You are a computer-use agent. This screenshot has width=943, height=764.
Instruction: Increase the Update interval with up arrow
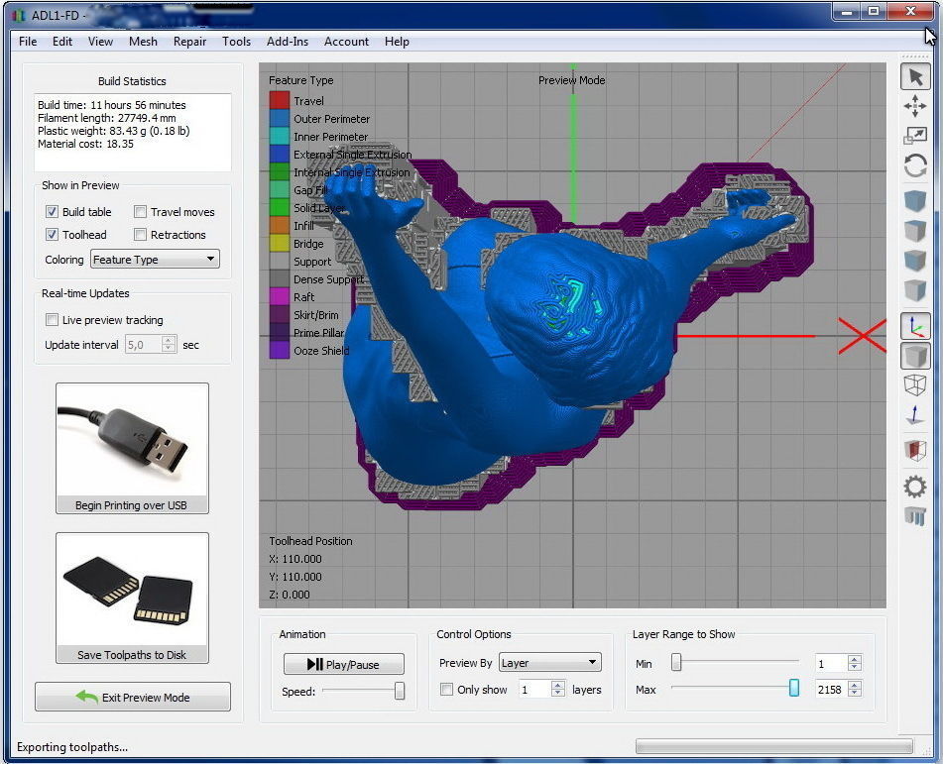[x=169, y=341]
